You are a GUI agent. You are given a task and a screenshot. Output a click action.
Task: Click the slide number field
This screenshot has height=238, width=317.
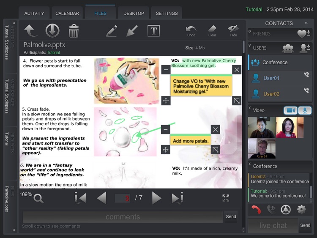(x=123, y=198)
